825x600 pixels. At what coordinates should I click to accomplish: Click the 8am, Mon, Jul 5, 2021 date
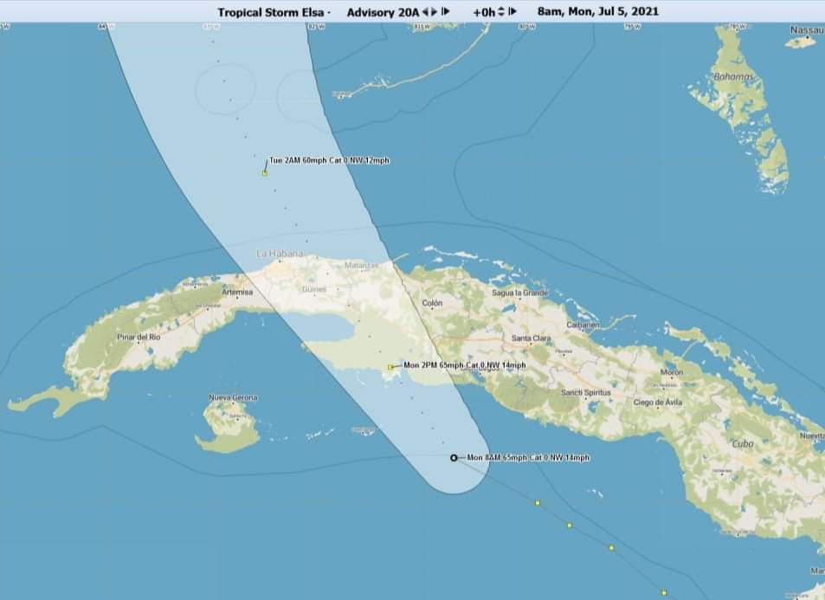[x=597, y=11]
